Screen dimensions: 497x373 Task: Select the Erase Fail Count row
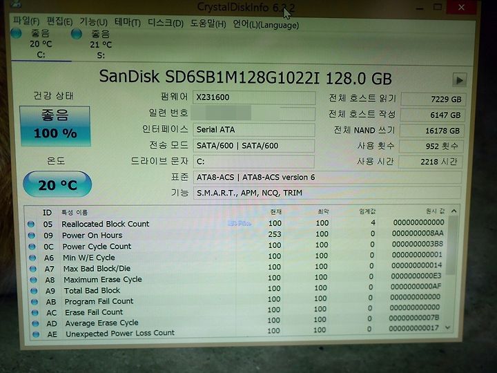tap(236, 311)
